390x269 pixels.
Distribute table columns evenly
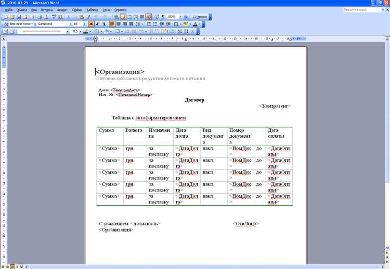157,31
